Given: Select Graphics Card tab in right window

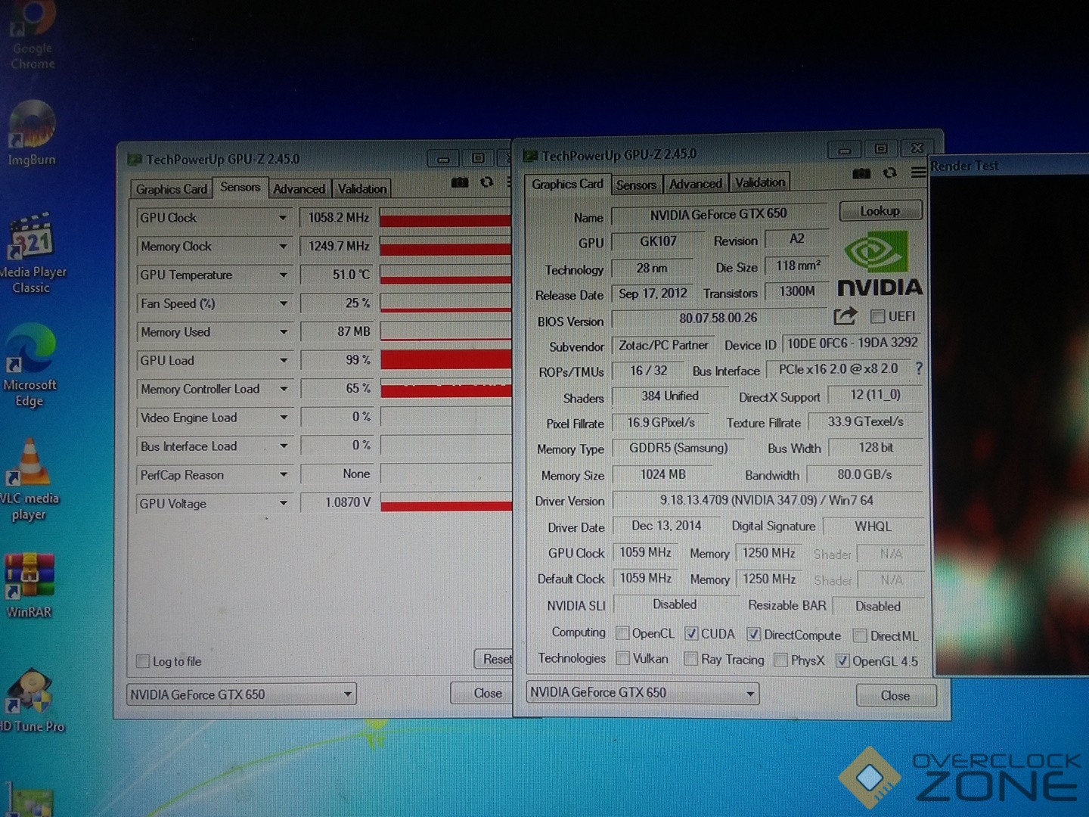Looking at the screenshot, I should click(567, 184).
